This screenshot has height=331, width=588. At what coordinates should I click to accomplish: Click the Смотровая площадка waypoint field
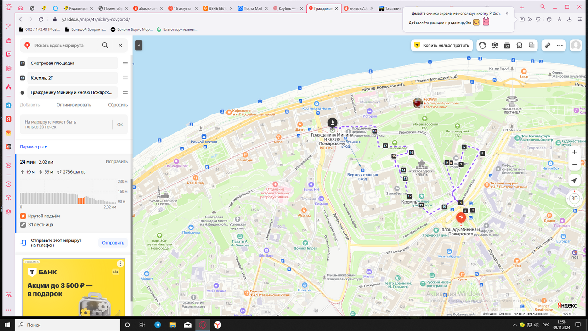click(x=73, y=63)
